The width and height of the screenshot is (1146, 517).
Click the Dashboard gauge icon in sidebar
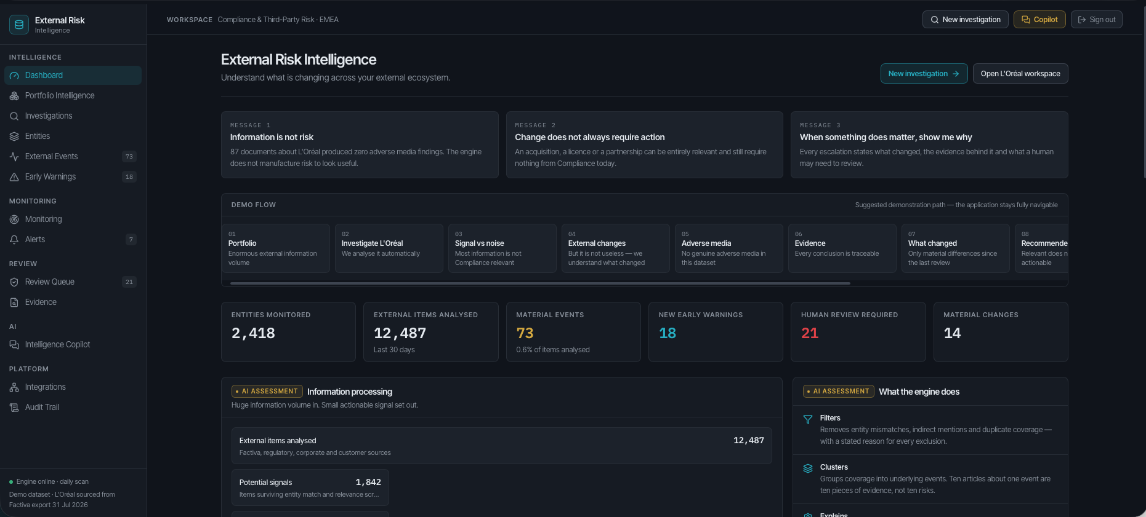coord(14,76)
